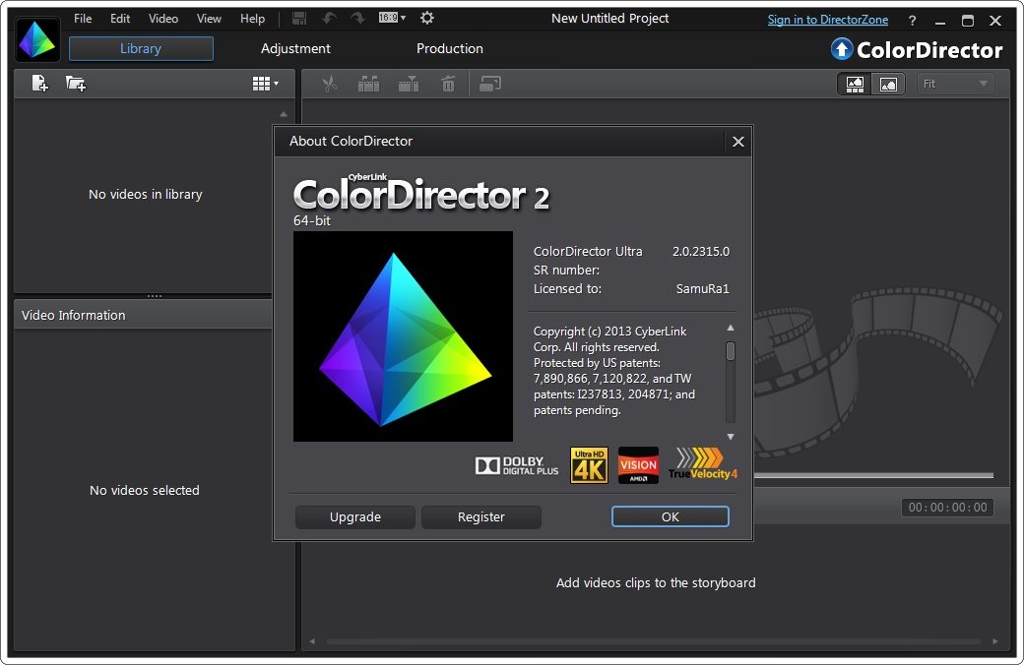This screenshot has height=665, width=1024.
Task: Click the prism artwork in the About dialog
Action: click(403, 336)
